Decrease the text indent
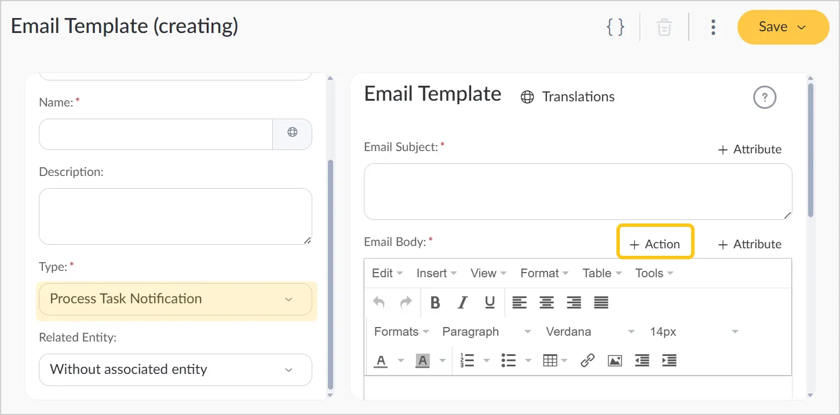 tap(642, 361)
